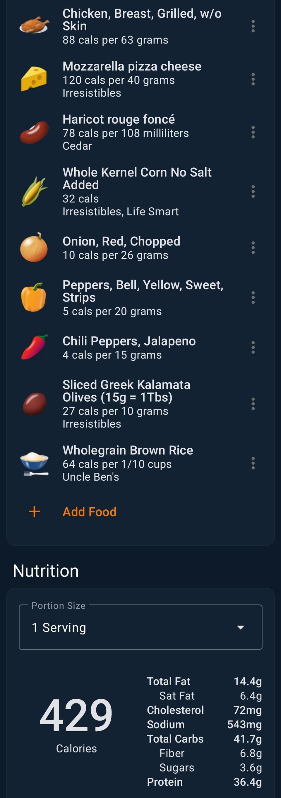This screenshot has width=281, height=798.
Task: Tap the cheese wedge icon
Action: [34, 79]
